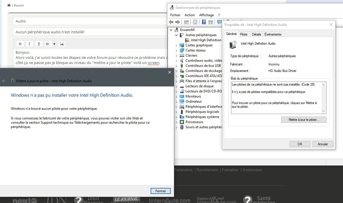The width and height of the screenshot is (343, 203).
Task: Click the monitor scan-hardware toolbar icon
Action: click(x=219, y=22)
